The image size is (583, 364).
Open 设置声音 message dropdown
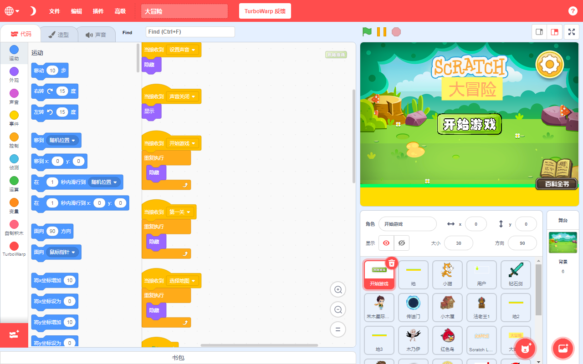coord(183,50)
